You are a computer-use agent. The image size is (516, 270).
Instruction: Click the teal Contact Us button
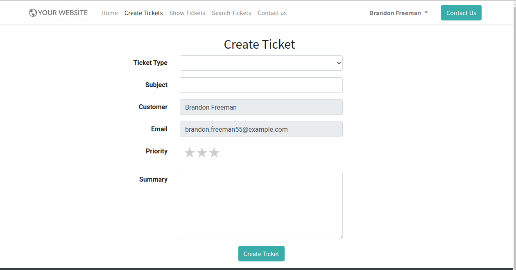(x=461, y=13)
